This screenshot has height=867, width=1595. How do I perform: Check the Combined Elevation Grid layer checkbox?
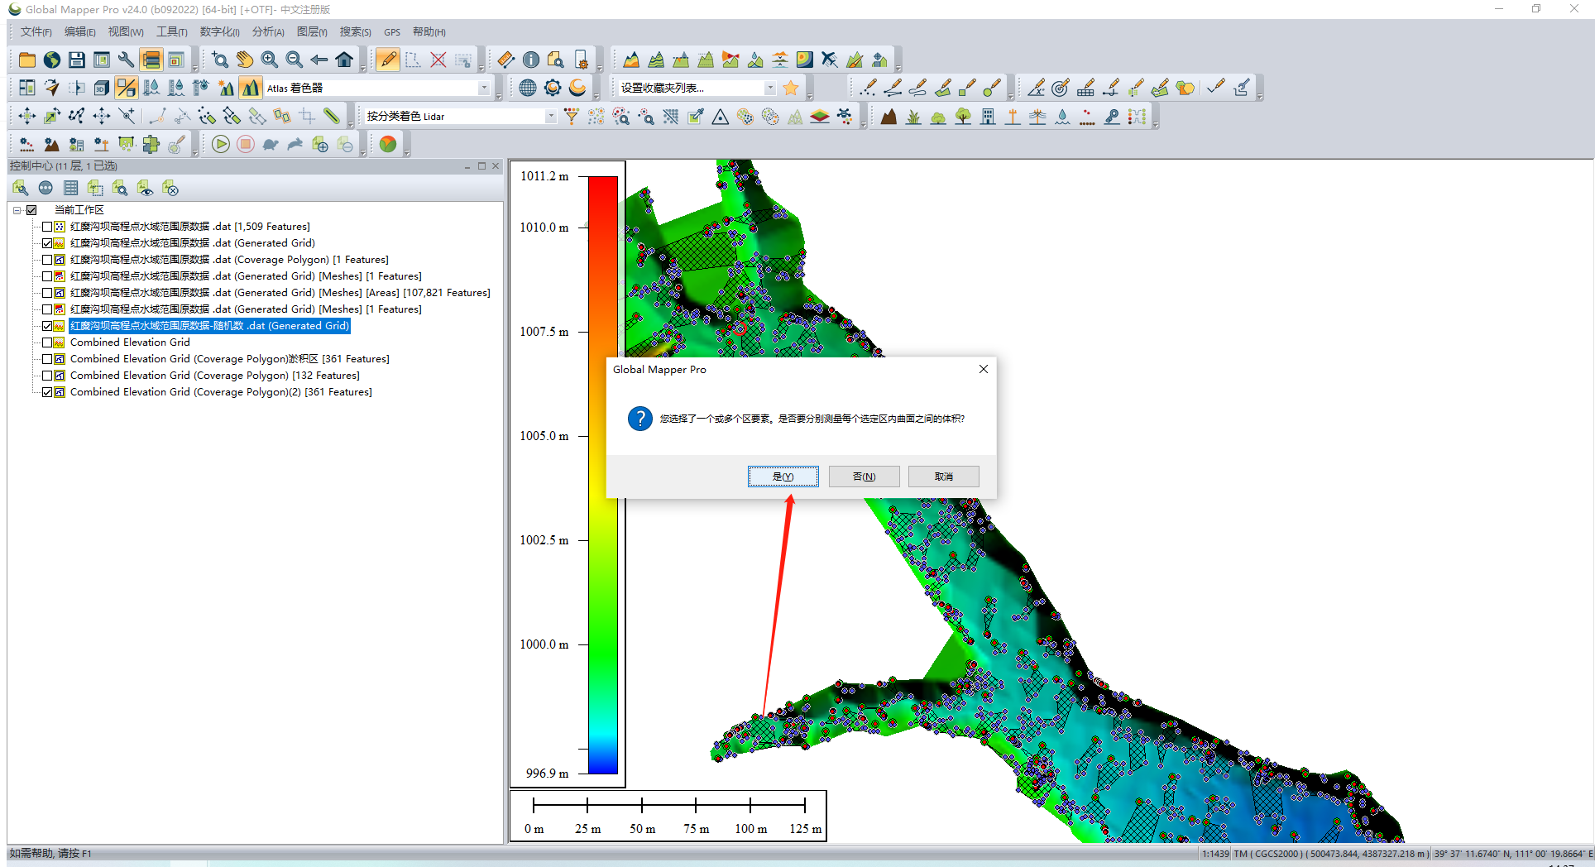pyautogui.click(x=47, y=342)
